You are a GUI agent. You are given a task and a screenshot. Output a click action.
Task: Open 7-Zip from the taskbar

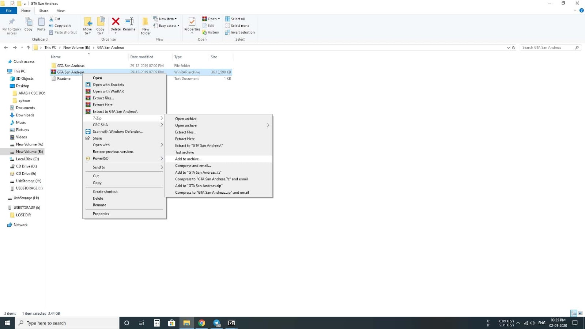[x=231, y=323]
